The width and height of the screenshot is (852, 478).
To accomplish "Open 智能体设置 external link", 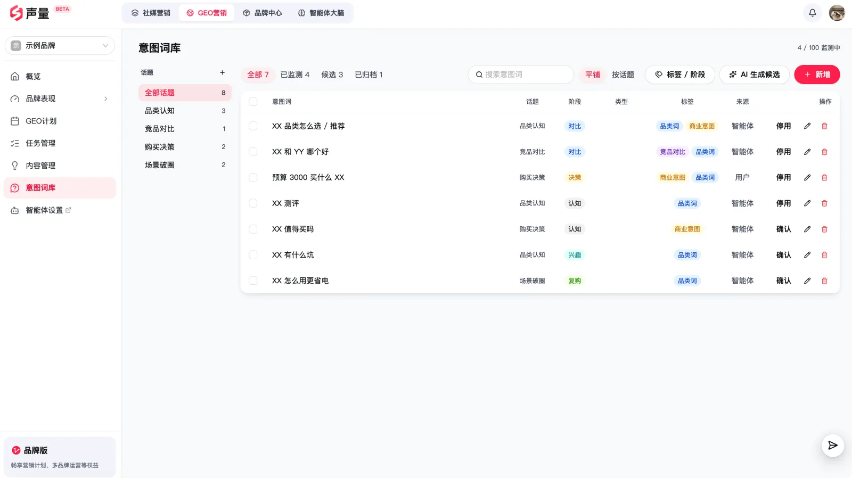I will [60, 210].
